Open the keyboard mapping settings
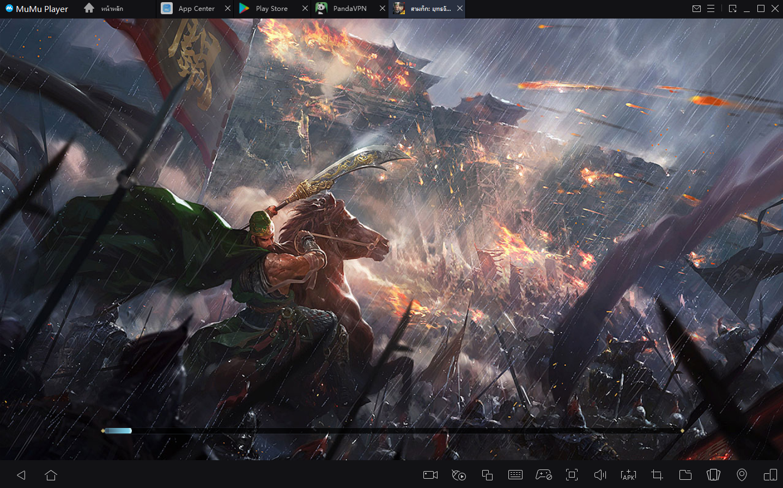Viewport: 783px width, 488px height. [x=515, y=475]
